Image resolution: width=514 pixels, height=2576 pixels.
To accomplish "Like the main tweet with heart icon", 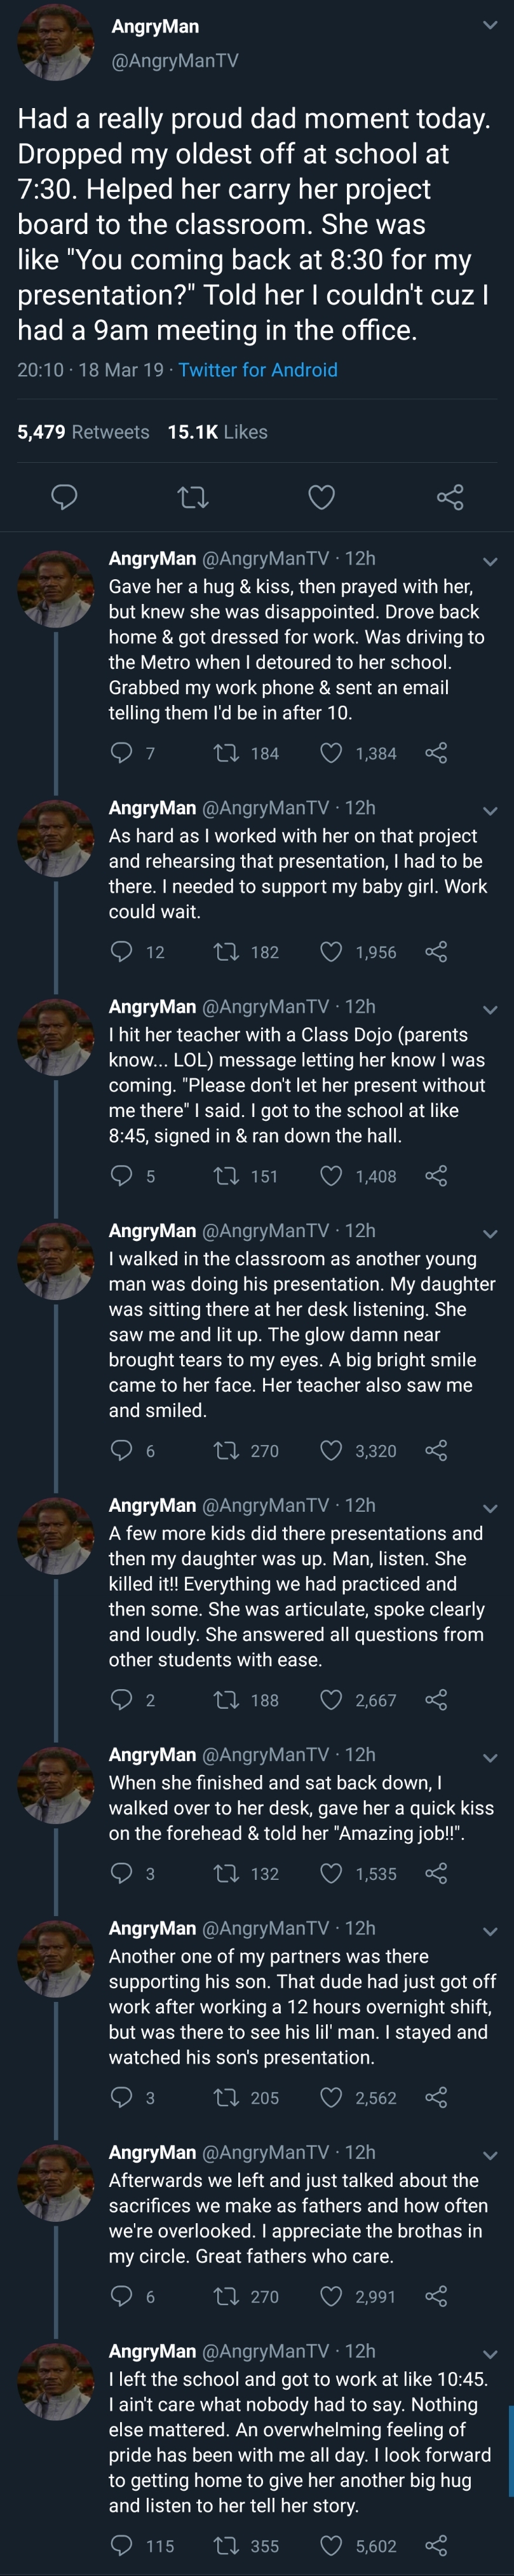I will (x=321, y=496).
